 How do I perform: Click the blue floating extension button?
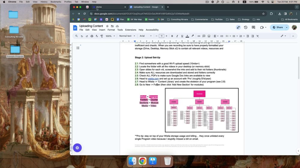click(x=77, y=148)
